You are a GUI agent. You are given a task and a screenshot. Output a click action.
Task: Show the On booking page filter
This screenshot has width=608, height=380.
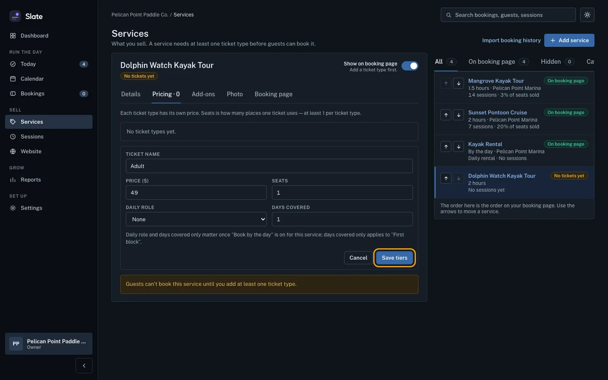tap(498, 62)
